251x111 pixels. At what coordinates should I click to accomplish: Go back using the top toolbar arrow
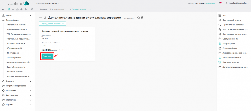coord(3,10)
